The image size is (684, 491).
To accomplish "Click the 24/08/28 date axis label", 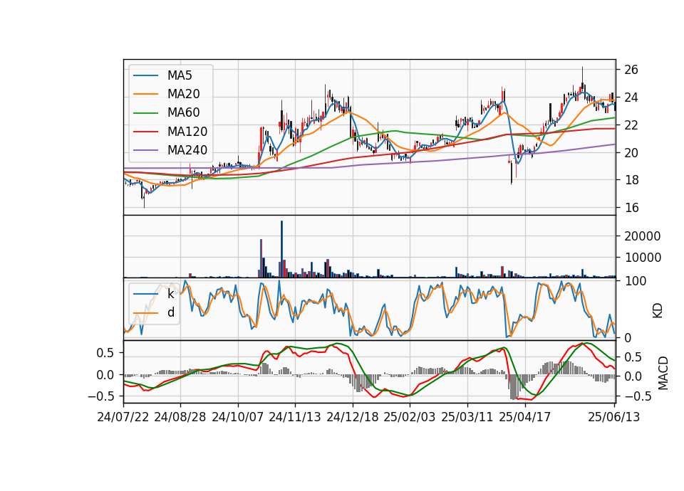I will pos(180,417).
